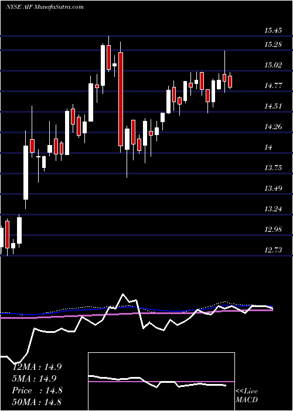Click the Price : 14.8 readout
This screenshot has width=293, height=411.
click(x=37, y=390)
